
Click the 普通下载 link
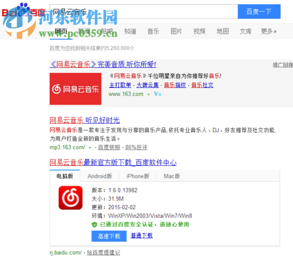click(142, 235)
